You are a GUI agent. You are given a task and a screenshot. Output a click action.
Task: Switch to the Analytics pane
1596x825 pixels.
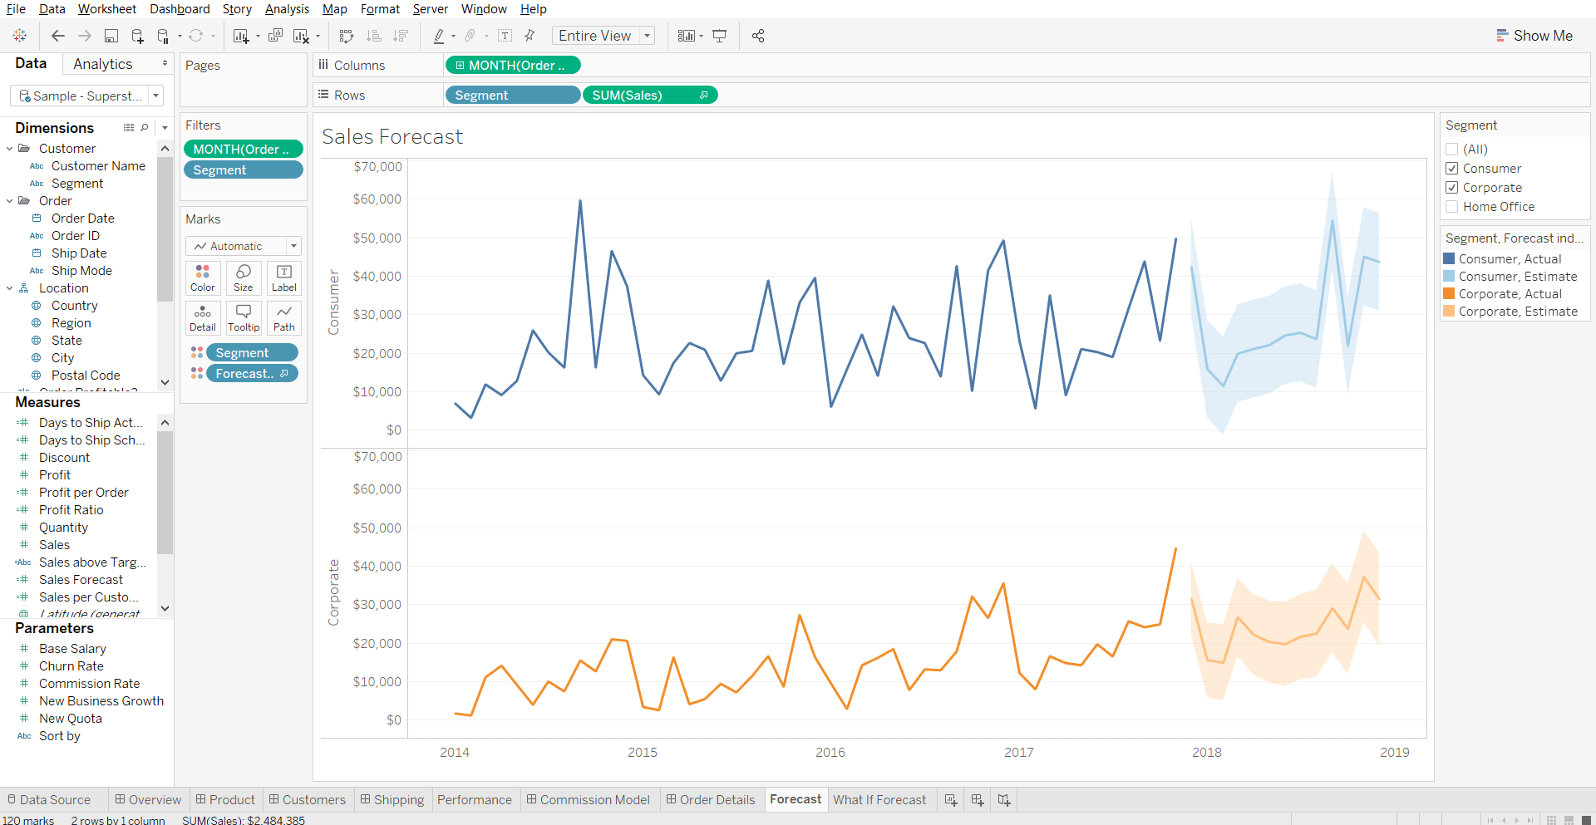pos(102,64)
